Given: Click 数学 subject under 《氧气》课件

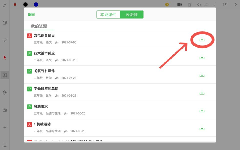Looking at the screenshot, I should pyautogui.click(x=49, y=78).
